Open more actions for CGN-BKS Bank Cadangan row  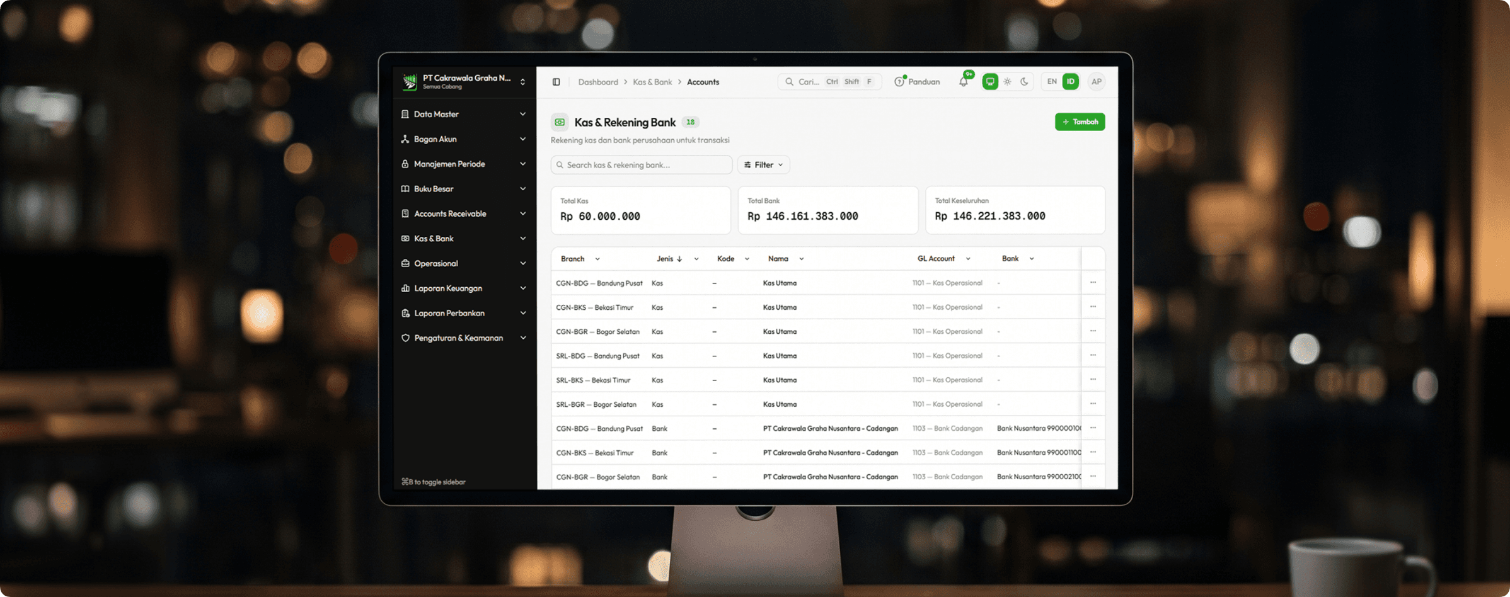click(x=1093, y=453)
